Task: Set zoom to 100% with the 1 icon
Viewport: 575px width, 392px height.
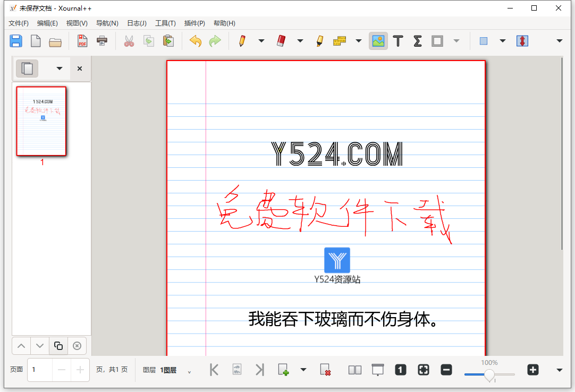Action: (x=401, y=370)
